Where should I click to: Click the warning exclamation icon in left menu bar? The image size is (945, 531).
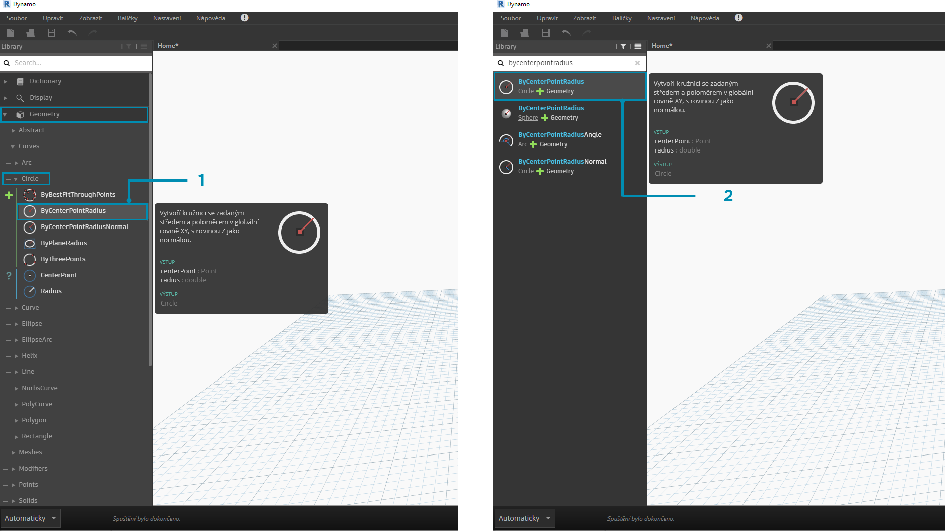click(x=244, y=18)
